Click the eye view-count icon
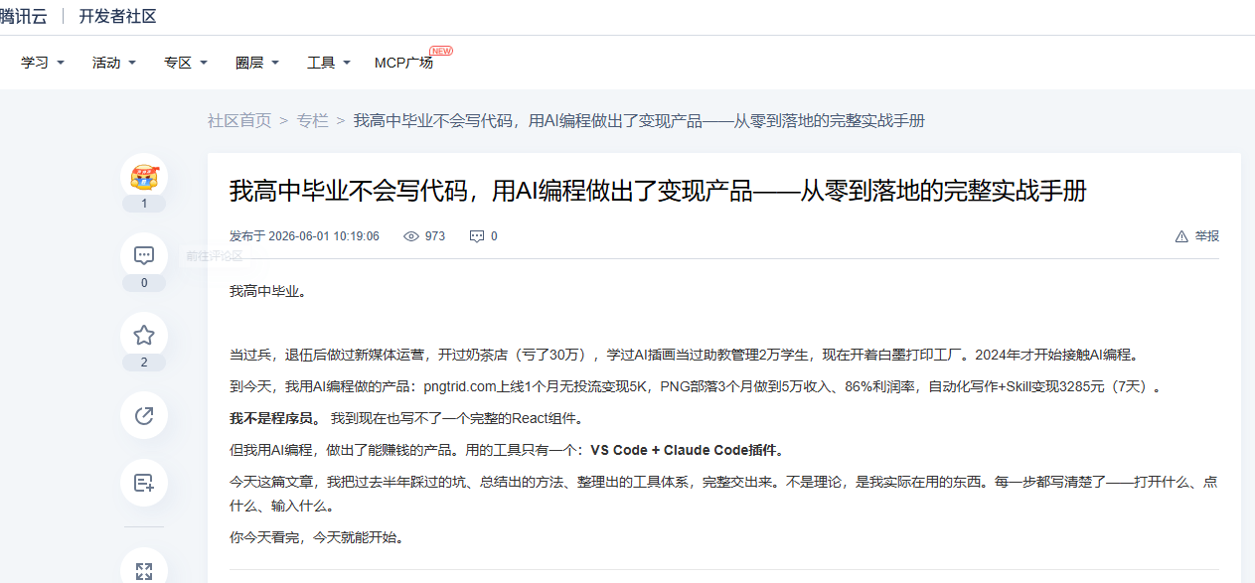1255x583 pixels. (x=411, y=236)
